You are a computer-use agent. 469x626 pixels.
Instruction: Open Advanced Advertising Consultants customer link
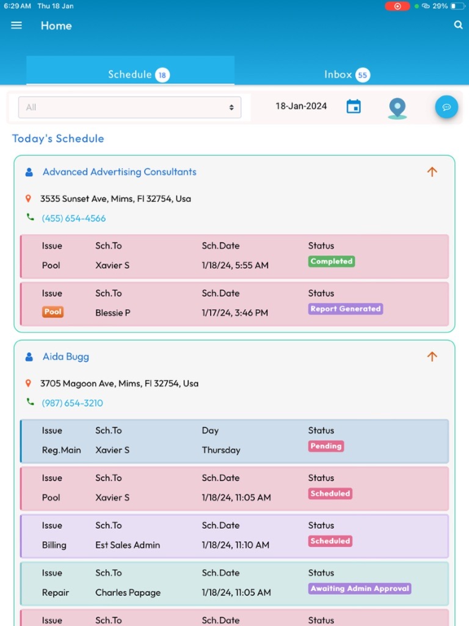[x=120, y=172]
